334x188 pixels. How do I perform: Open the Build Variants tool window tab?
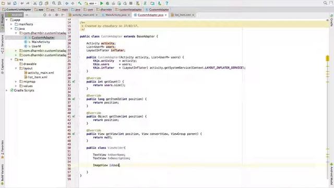(2, 174)
